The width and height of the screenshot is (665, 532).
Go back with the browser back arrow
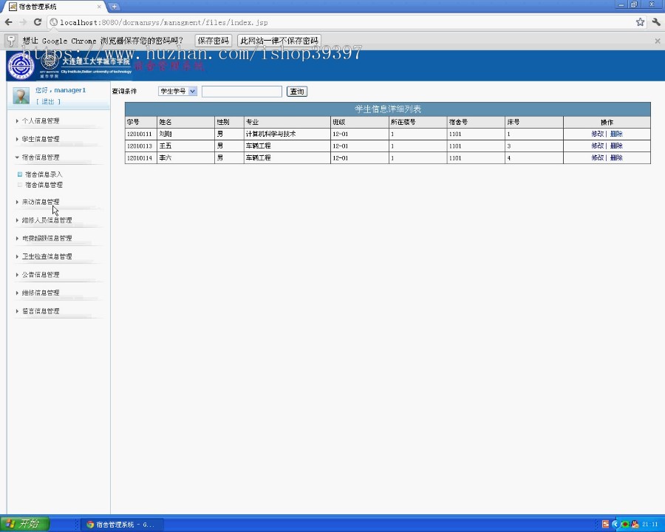8,22
